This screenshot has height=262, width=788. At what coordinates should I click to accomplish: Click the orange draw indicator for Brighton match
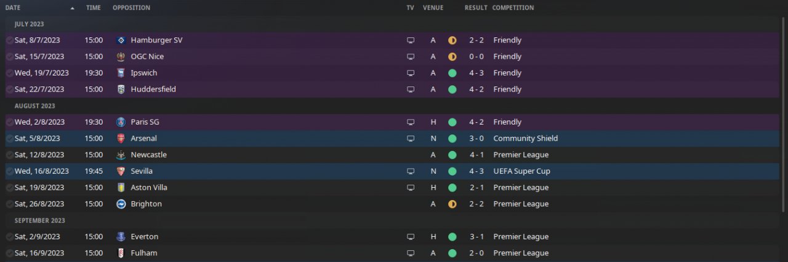pyautogui.click(x=452, y=204)
